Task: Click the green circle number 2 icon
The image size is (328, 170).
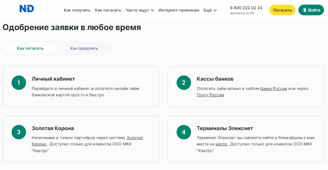Action: click(184, 83)
